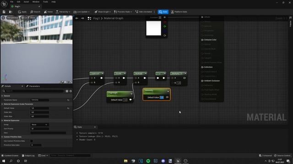
Task: Toggle the highlighted Stats button
Action: pyautogui.click(x=163, y=12)
